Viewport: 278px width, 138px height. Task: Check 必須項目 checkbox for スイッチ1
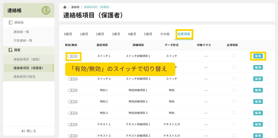tap(234, 56)
